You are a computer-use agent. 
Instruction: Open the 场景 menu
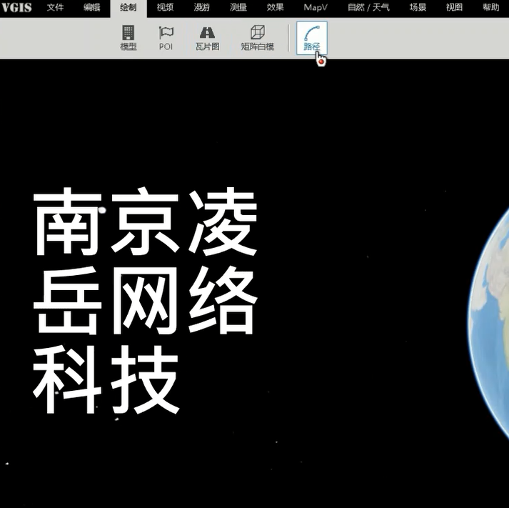click(x=418, y=7)
